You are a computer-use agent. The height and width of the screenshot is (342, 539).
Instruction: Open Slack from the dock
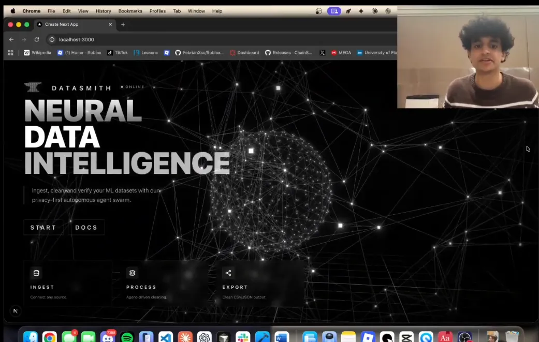[242, 336]
